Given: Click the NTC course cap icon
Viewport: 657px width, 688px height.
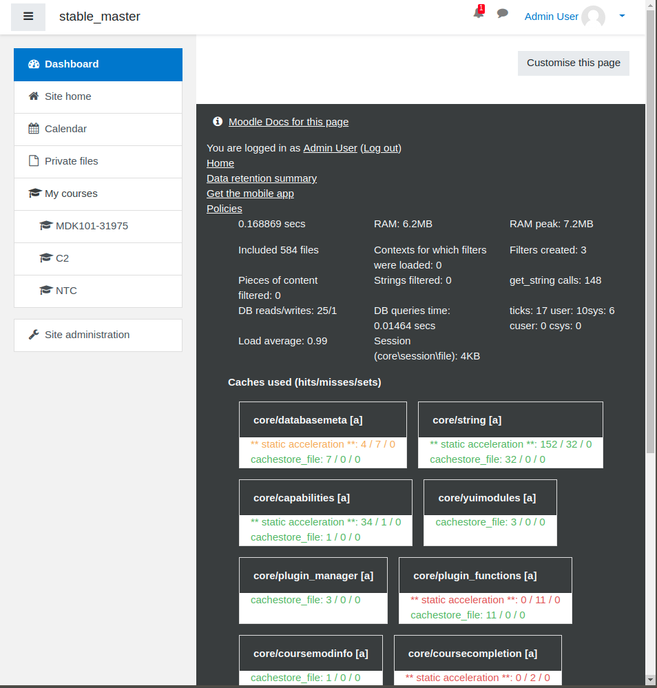Looking at the screenshot, I should click(46, 291).
